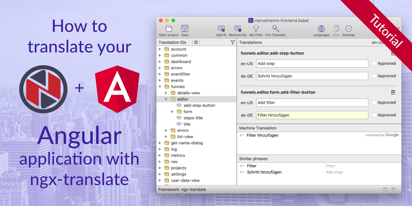Click the star icon in the status bar

[393, 190]
